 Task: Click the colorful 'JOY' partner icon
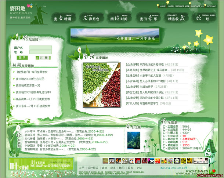pyautogui.click(x=170, y=161)
